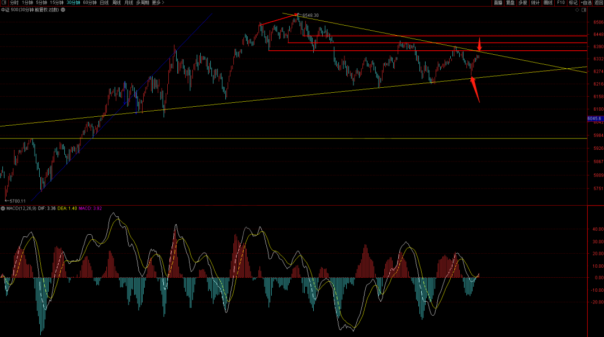
Task: Switch to 60分钟 period
Action: coord(89,3)
